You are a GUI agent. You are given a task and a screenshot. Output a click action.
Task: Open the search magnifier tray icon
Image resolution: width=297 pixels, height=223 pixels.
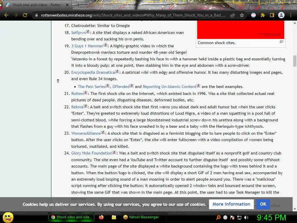[x=218, y=217]
